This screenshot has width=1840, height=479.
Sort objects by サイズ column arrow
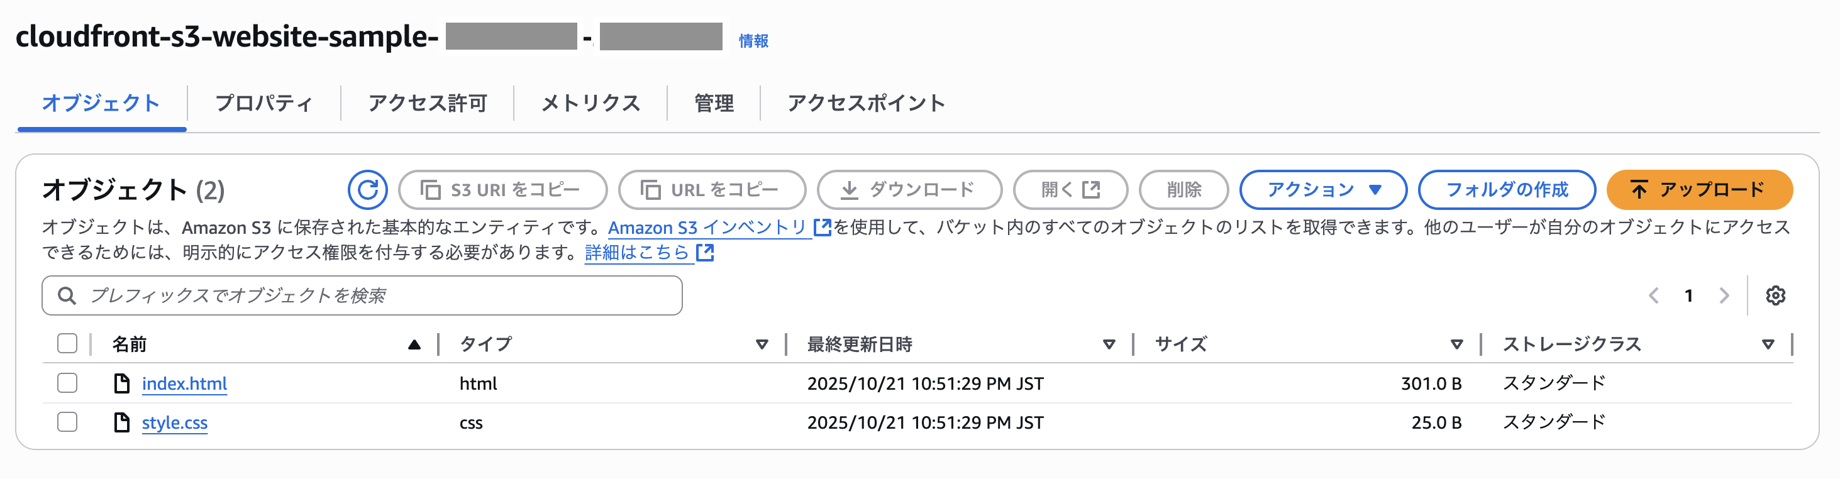click(x=1457, y=344)
